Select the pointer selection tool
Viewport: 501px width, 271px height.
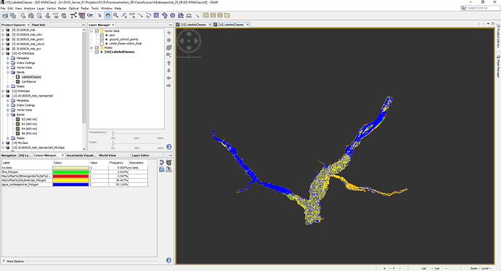[x=99, y=15]
